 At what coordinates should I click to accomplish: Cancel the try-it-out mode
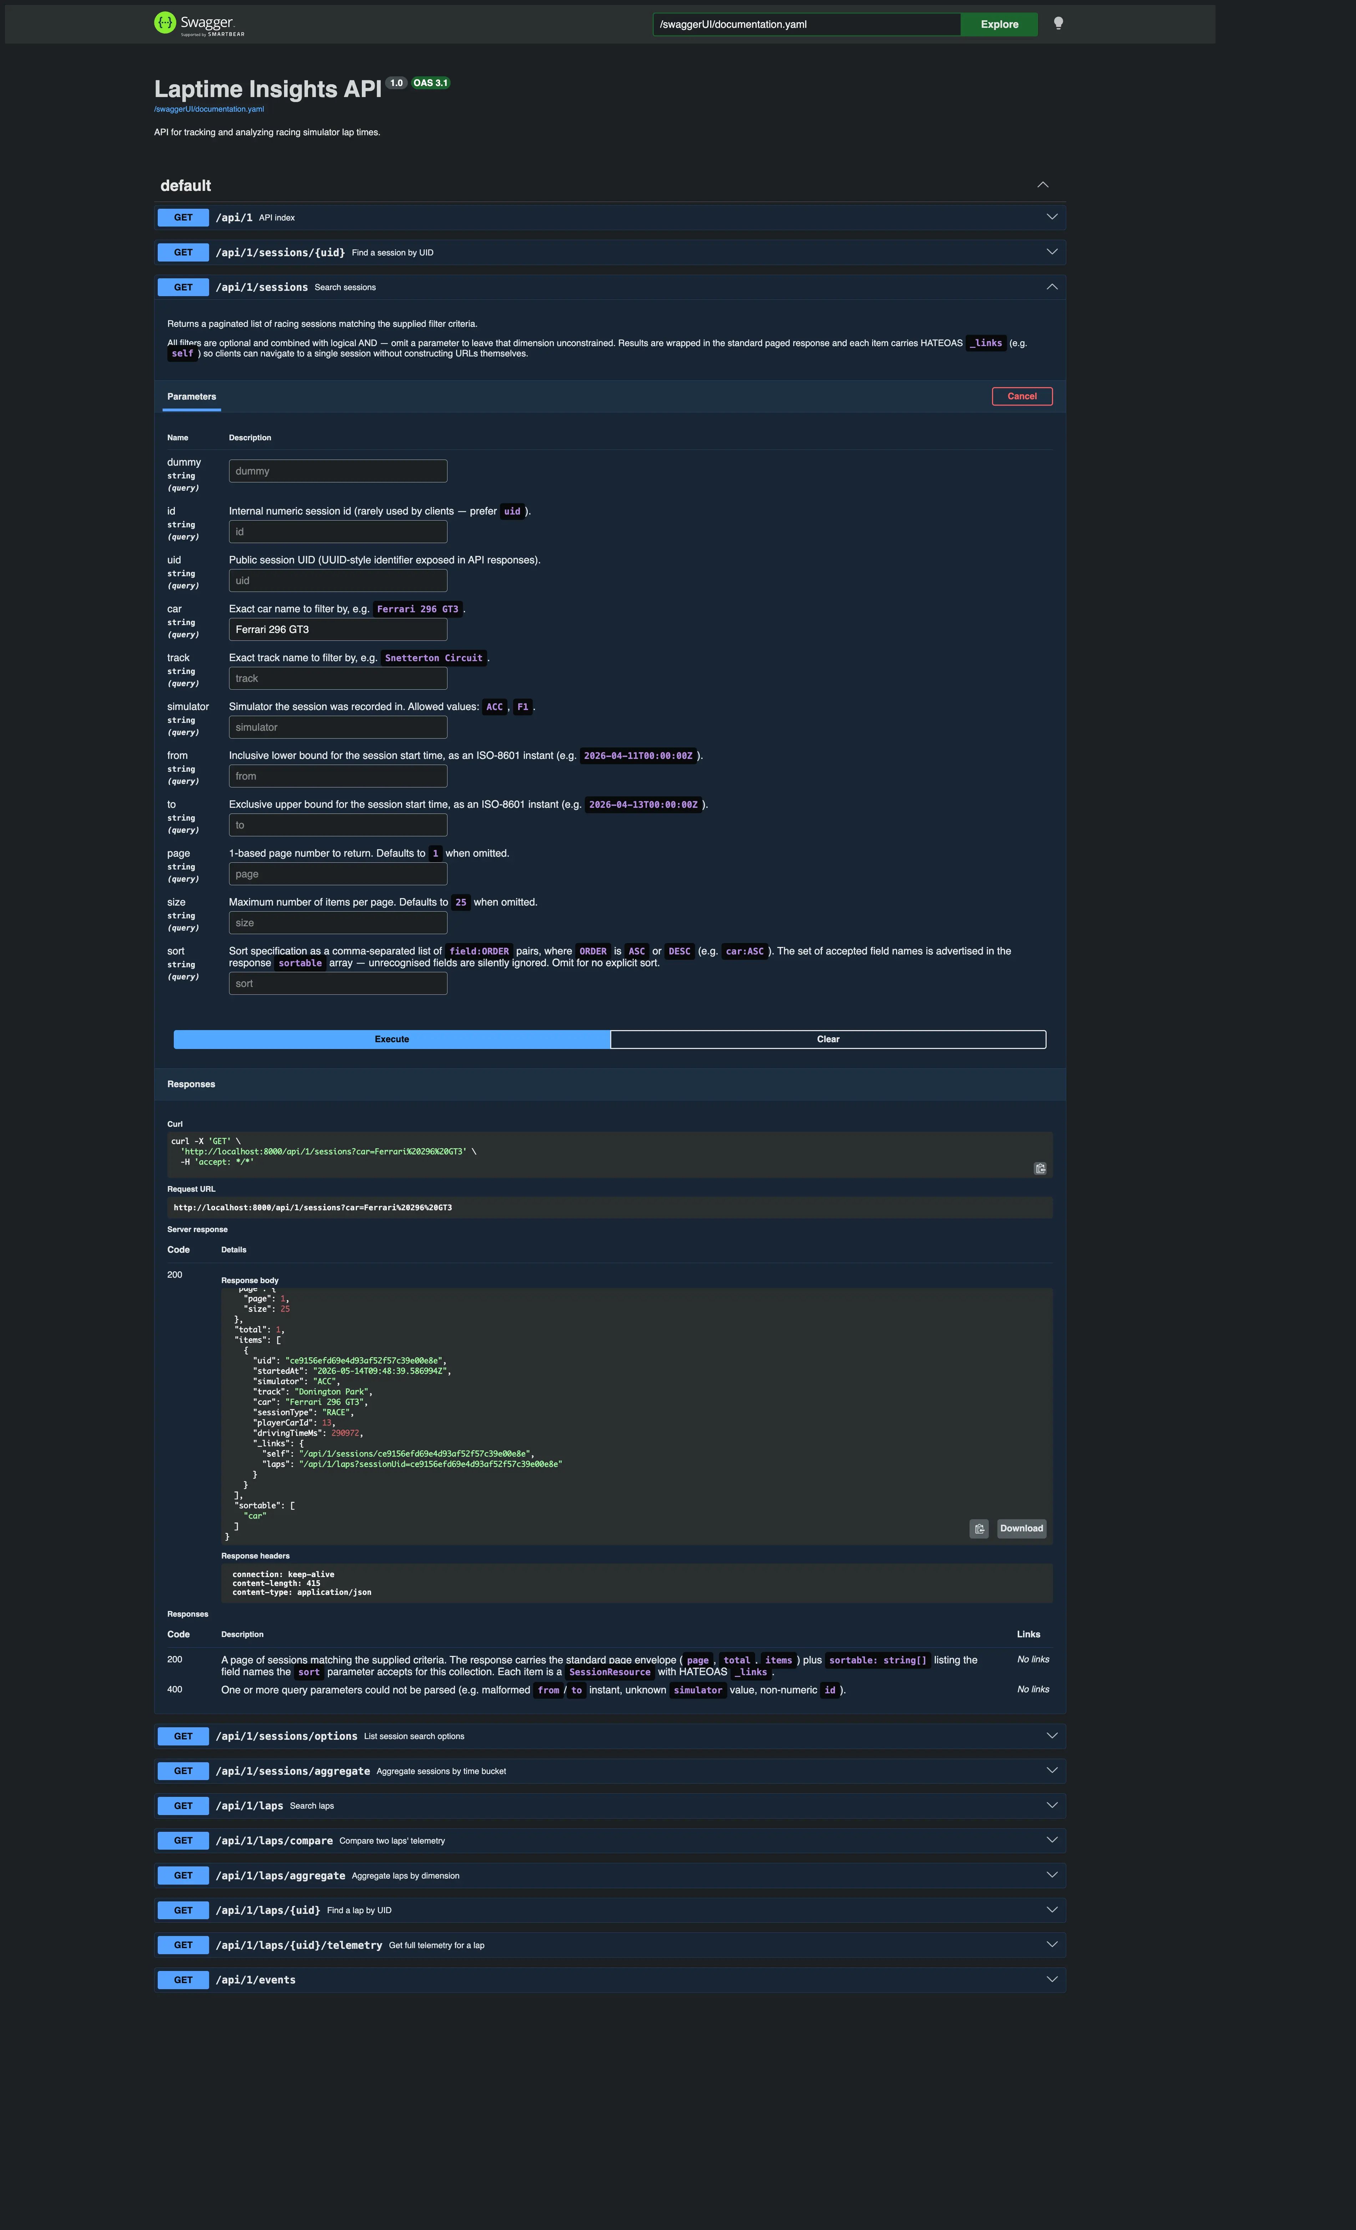(x=1022, y=396)
